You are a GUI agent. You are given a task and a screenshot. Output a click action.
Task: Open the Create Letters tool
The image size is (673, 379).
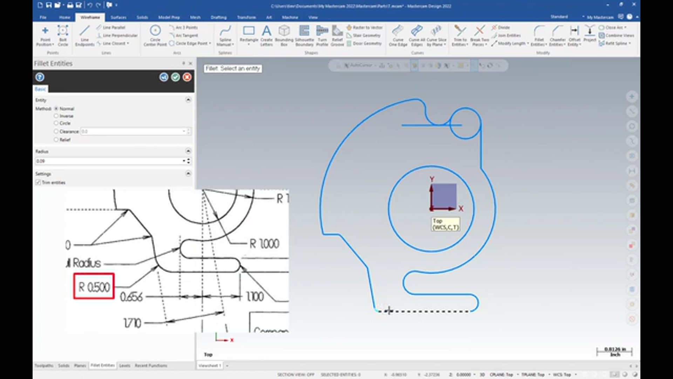266,35
